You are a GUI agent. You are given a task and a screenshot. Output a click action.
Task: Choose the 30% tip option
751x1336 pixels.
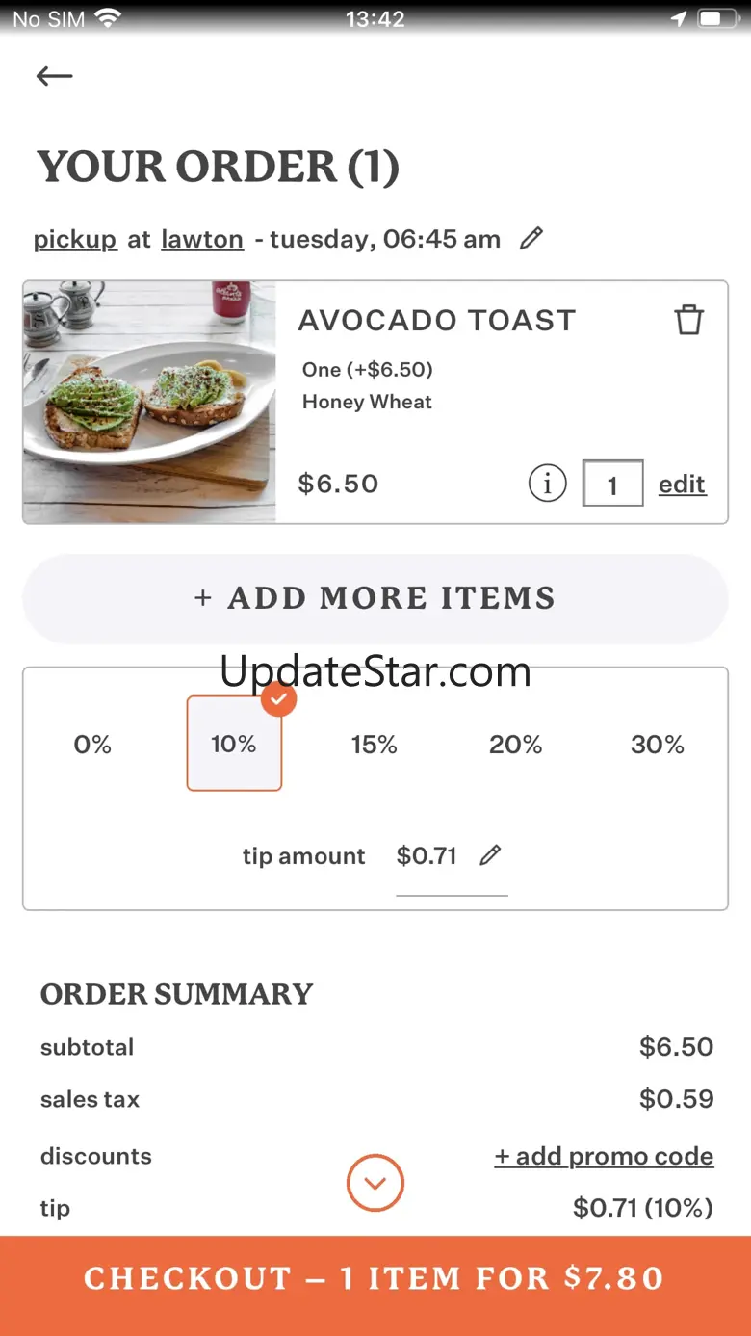tap(658, 745)
